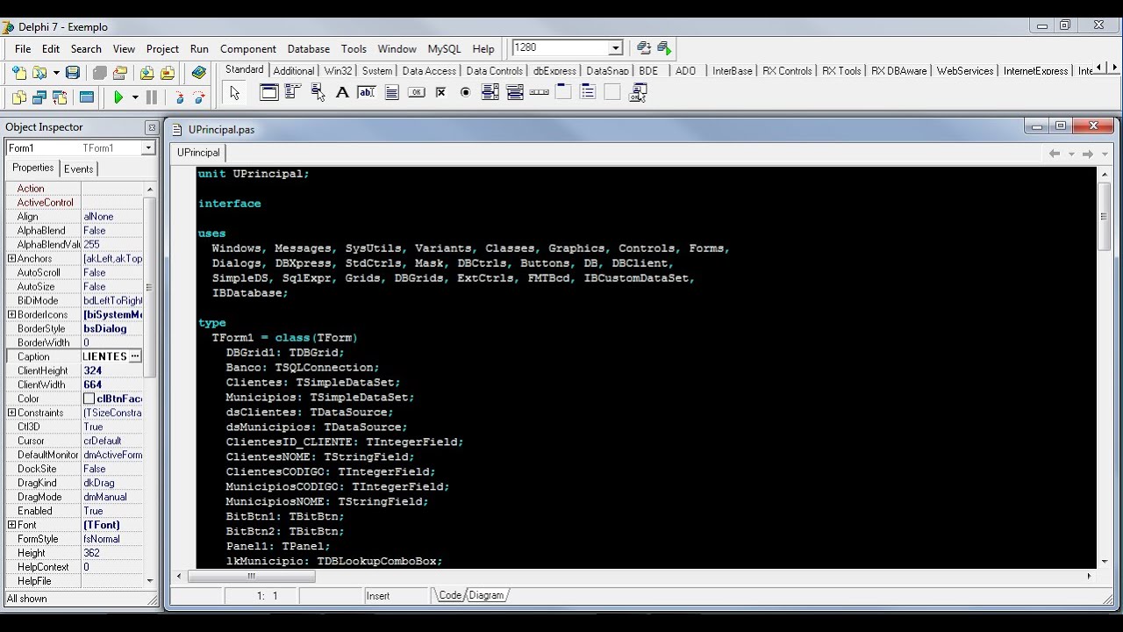Viewport: 1123px width, 632px height.
Task: Open the Events tab in Object Inspector
Action: 78,169
